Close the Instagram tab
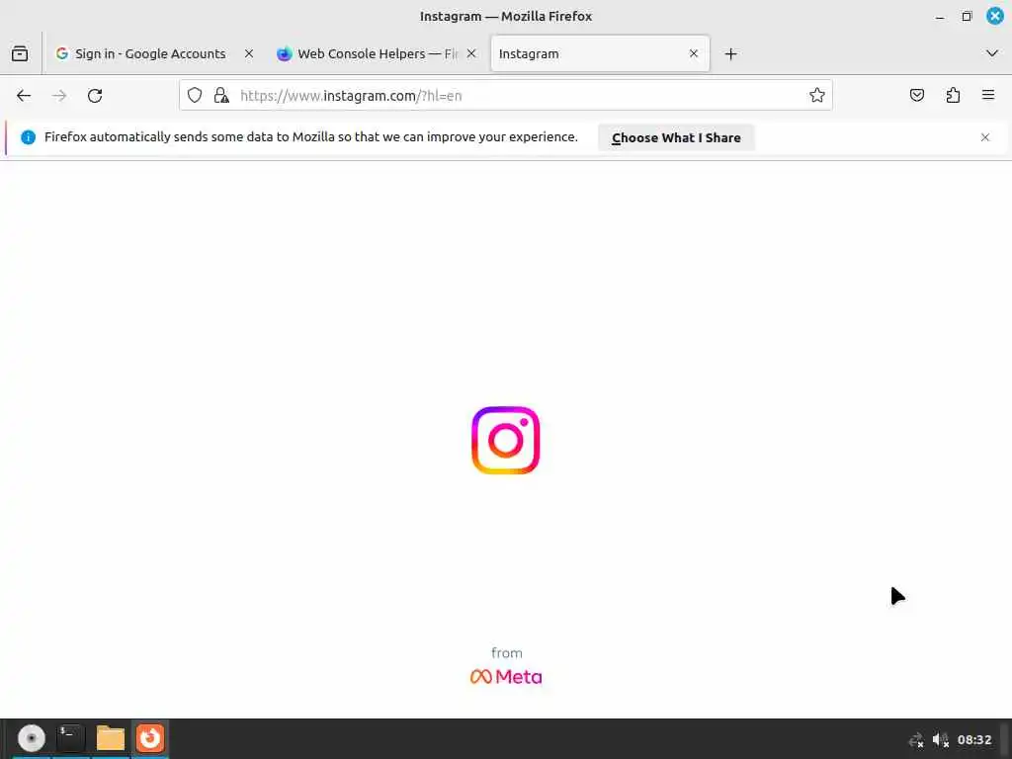Image resolution: width=1012 pixels, height=759 pixels. click(x=694, y=53)
